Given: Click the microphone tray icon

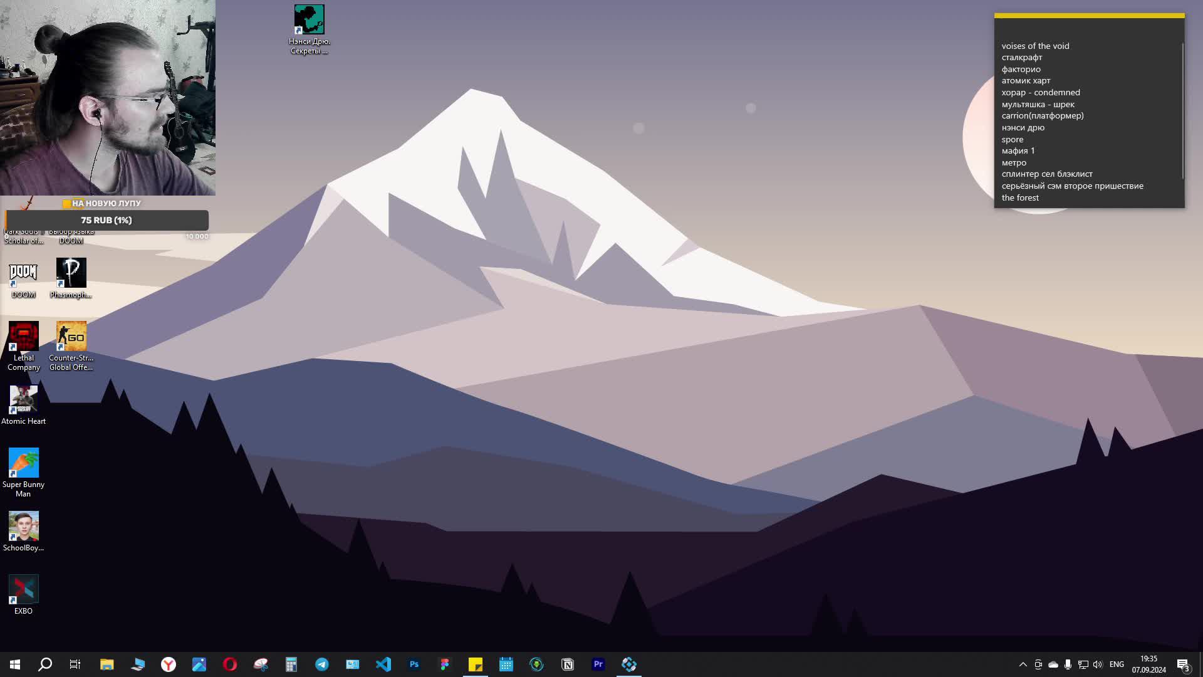Looking at the screenshot, I should (x=1068, y=664).
